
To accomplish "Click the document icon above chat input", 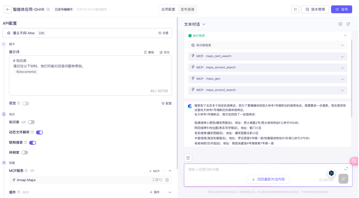I will 188,158.
